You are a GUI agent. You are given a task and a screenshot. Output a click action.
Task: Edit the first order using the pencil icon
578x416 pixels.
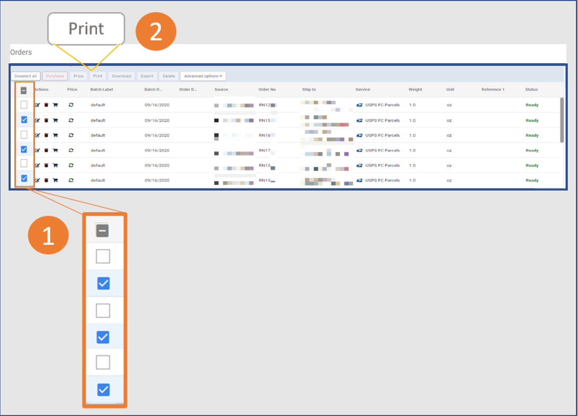(x=38, y=105)
